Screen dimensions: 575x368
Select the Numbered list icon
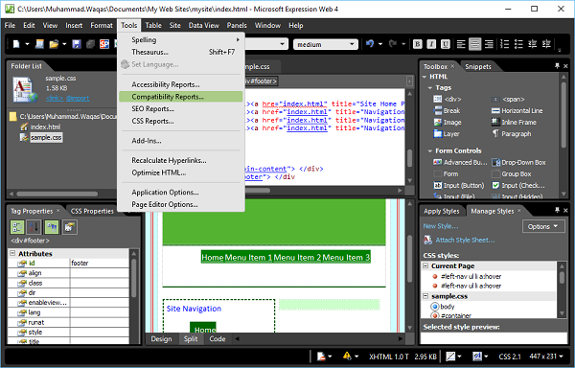pyautogui.click(x=505, y=44)
